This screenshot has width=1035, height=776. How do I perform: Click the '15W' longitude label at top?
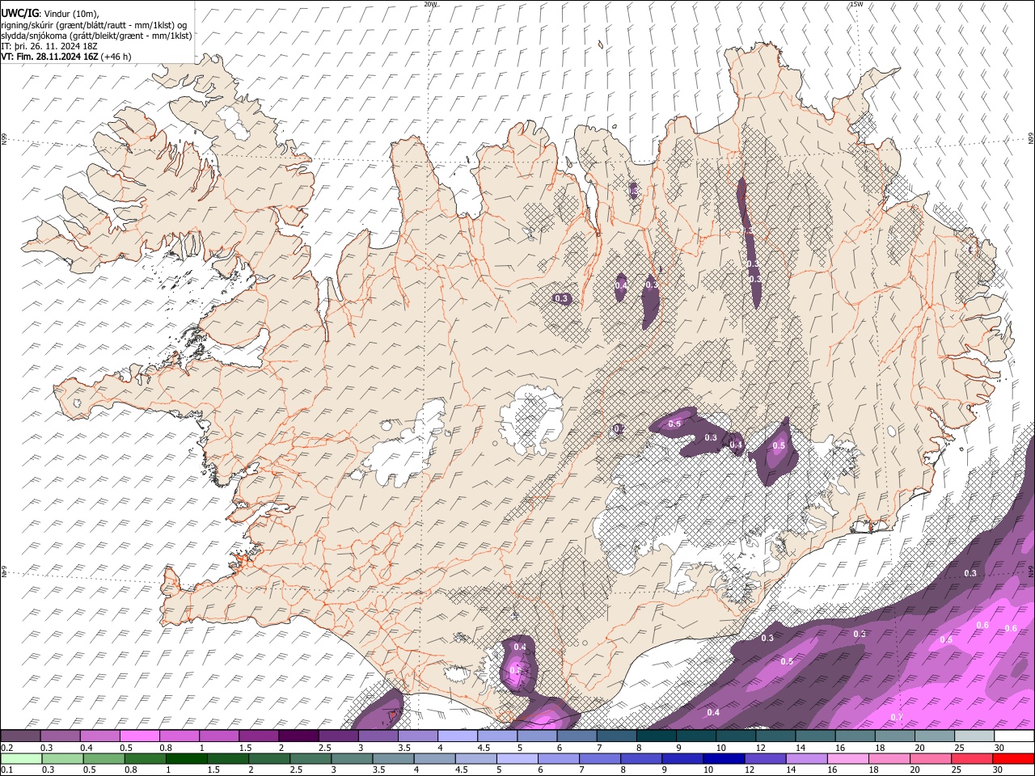coord(856,4)
